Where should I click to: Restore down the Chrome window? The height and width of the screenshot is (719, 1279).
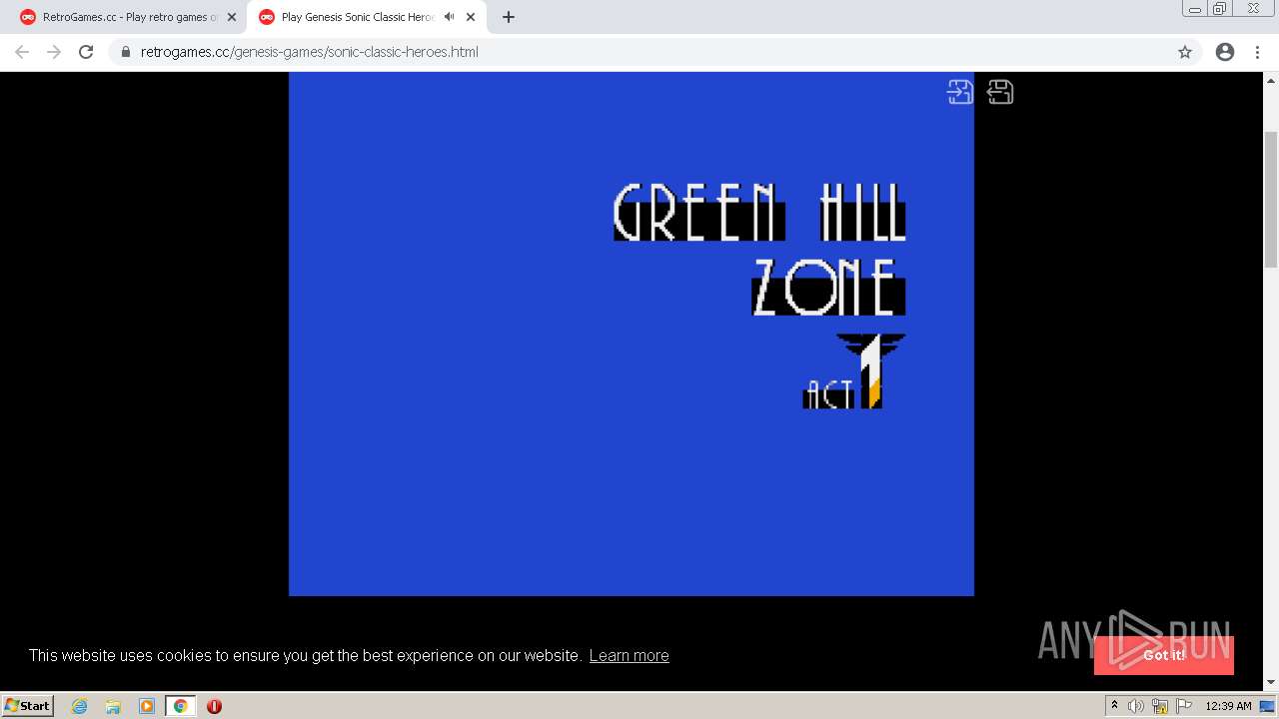coord(1220,9)
